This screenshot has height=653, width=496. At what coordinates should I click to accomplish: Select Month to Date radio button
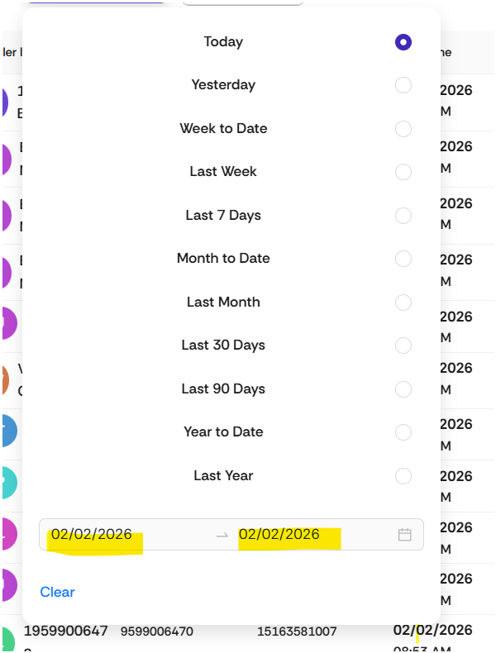click(403, 259)
